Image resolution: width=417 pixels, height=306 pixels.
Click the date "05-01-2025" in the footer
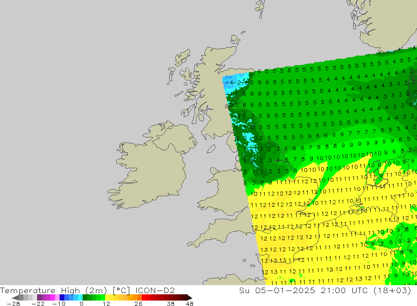click(285, 290)
